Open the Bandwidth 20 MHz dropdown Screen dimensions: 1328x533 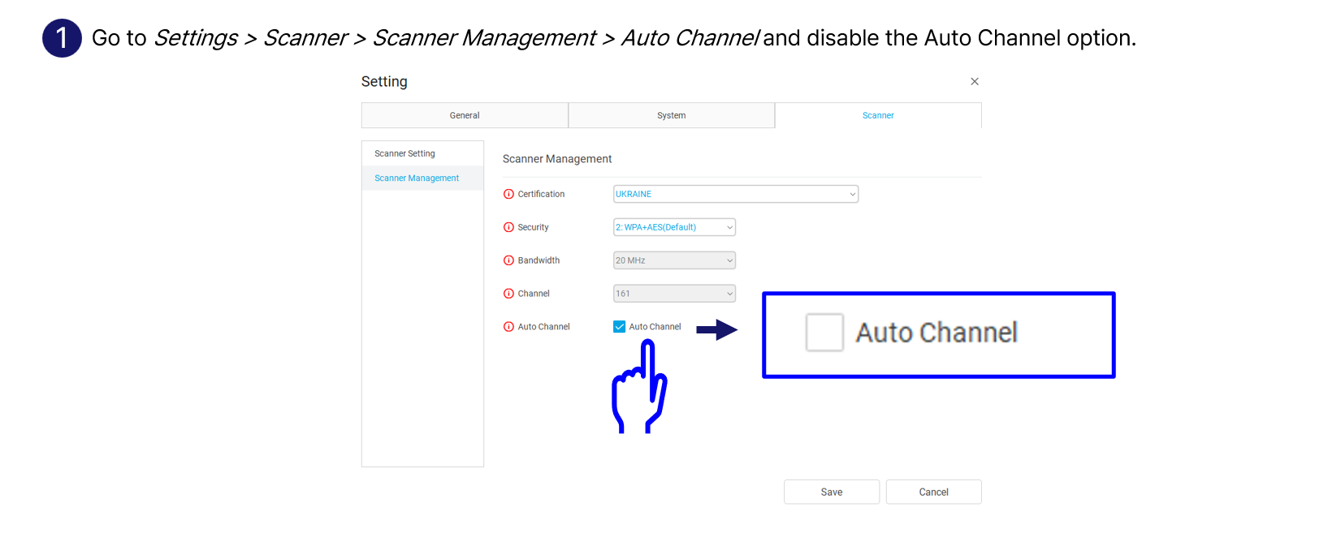pos(674,260)
